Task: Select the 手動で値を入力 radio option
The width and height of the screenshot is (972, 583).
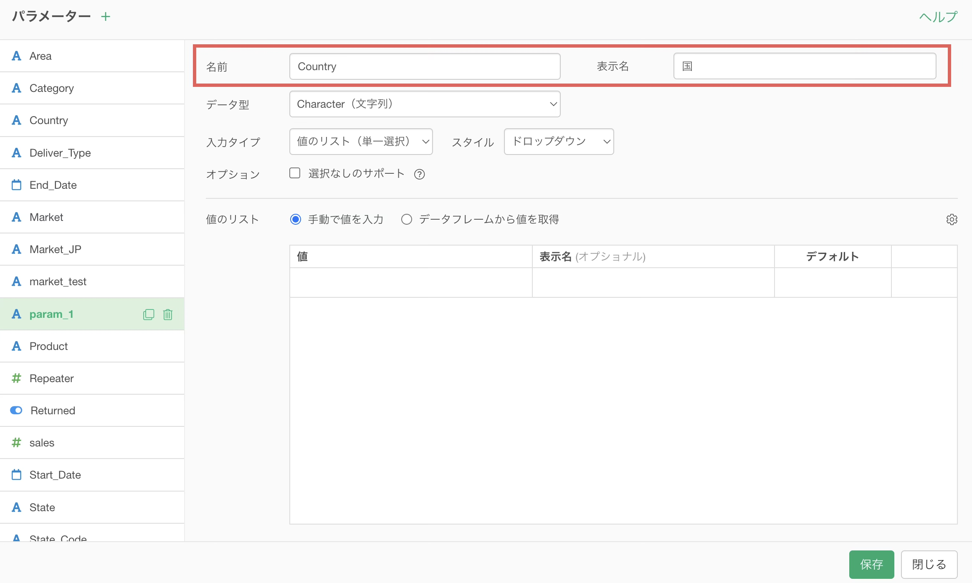Action: tap(296, 219)
